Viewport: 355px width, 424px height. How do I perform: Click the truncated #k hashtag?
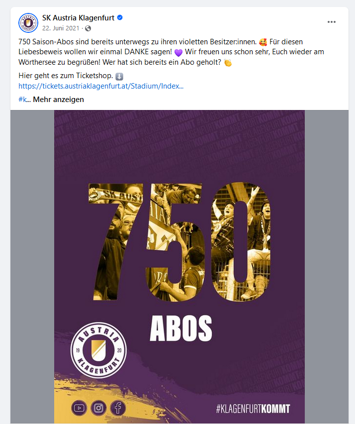coord(23,100)
